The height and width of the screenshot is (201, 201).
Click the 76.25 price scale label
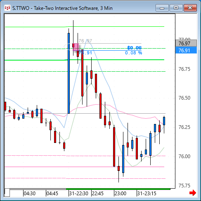tap(184, 127)
